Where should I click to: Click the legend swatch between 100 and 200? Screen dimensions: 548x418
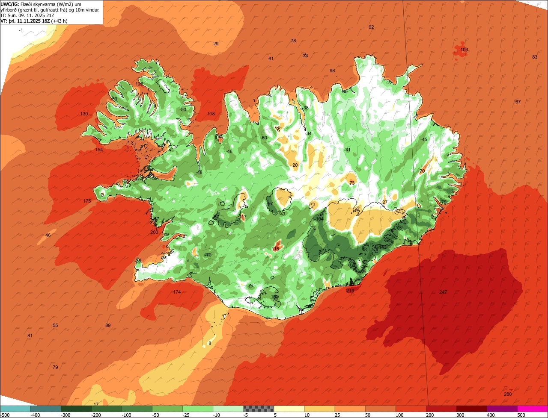[x=411, y=409]
